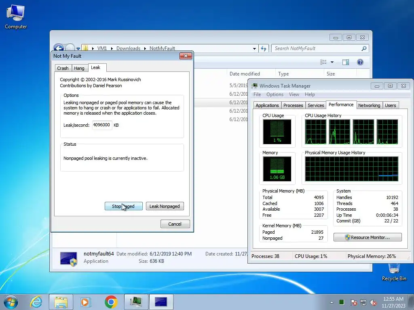The image size is (414, 310).
Task: Switch to NotMyFault taskbar button
Action: click(161, 302)
